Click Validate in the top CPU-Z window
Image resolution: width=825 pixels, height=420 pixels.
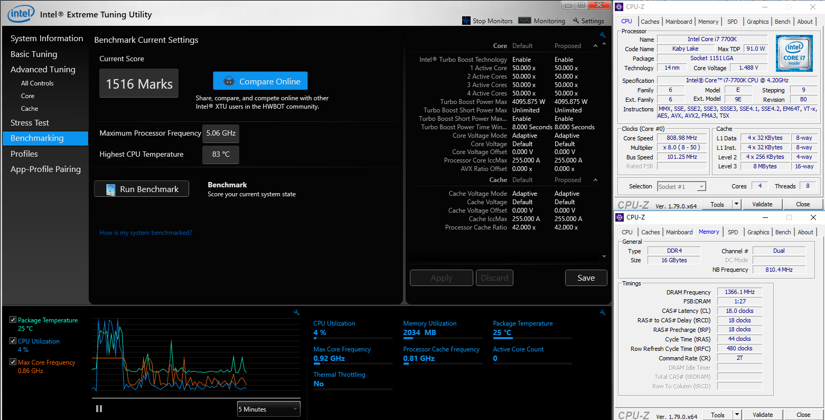pyautogui.click(x=762, y=204)
